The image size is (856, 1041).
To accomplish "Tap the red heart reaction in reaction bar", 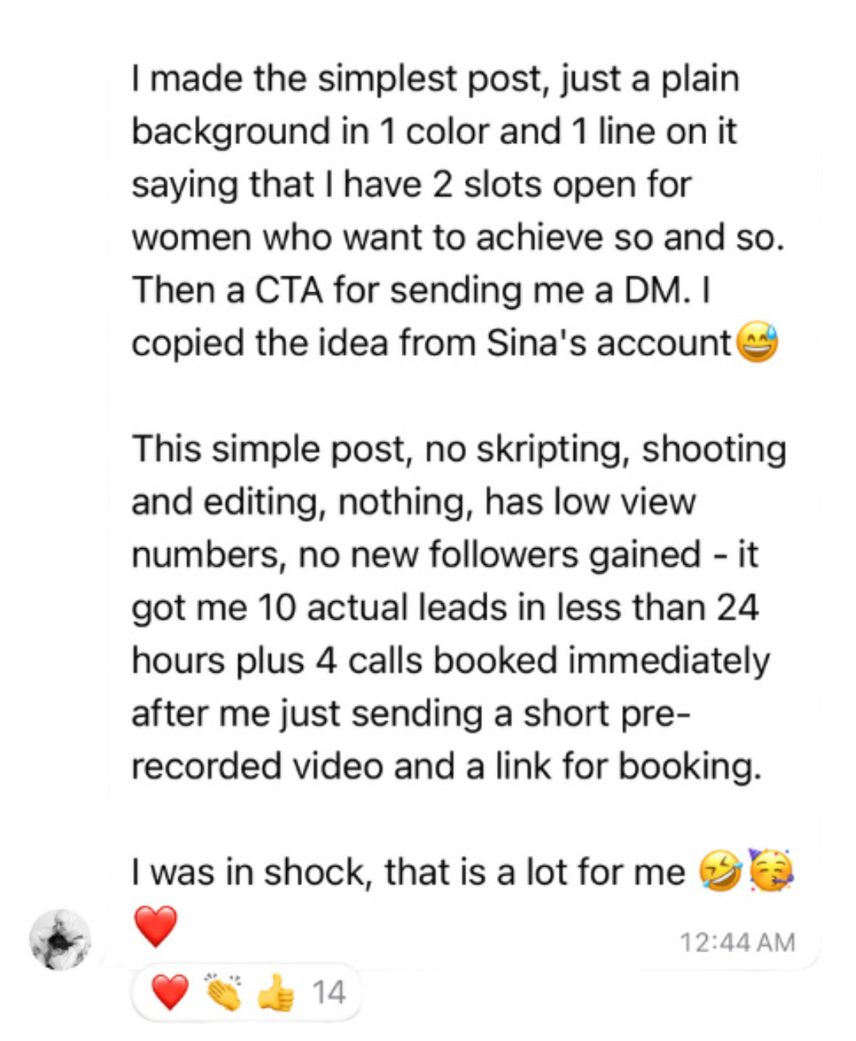I will tap(170, 992).
